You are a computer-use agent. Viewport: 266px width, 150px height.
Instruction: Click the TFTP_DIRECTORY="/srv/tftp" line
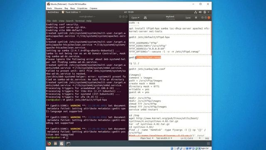pyautogui.click(x=148, y=46)
